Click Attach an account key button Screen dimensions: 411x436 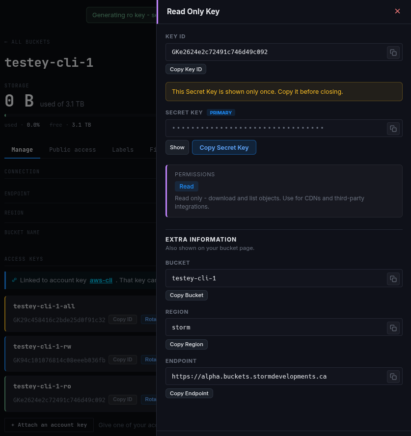pos(49,425)
